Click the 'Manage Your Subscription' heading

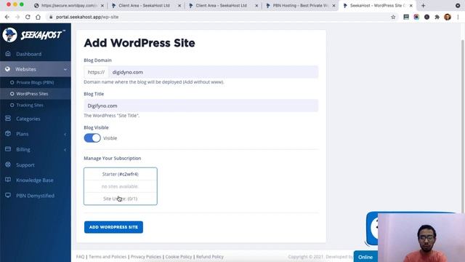(x=113, y=158)
